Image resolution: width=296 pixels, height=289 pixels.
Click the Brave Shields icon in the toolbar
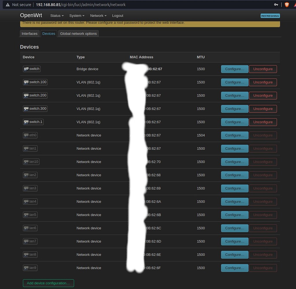point(286,5)
